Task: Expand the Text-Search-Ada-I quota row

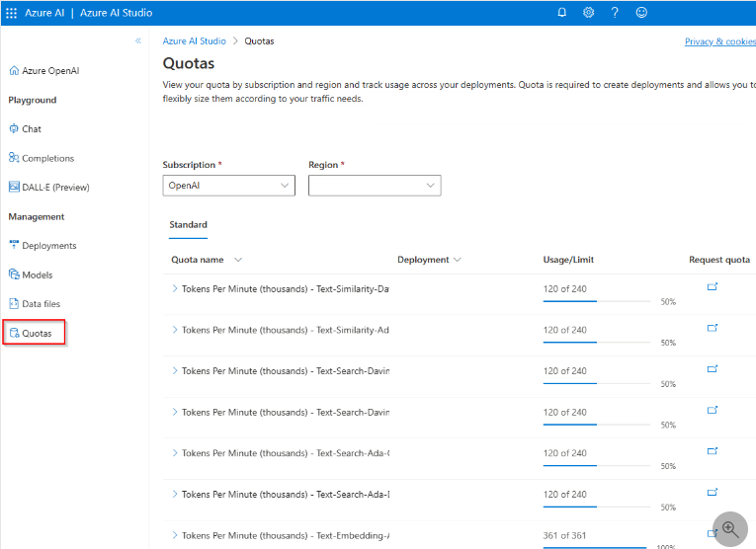Action: click(175, 494)
